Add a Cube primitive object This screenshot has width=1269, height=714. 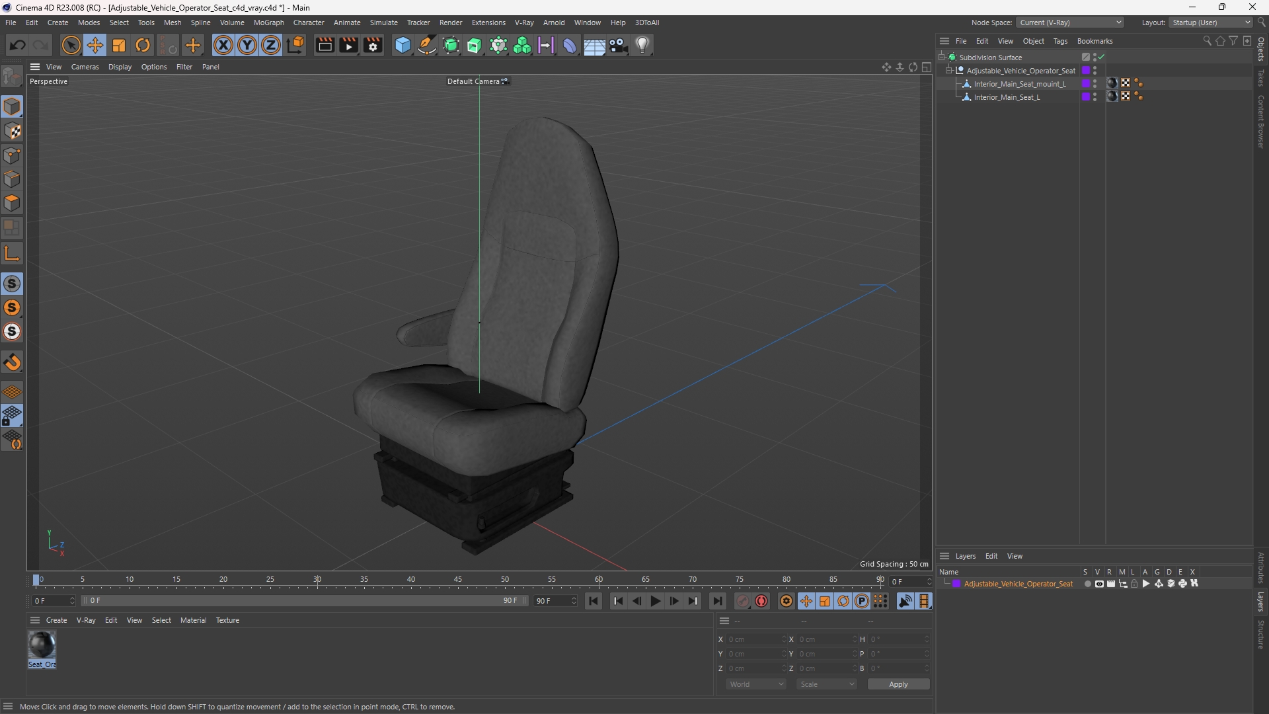pos(403,45)
